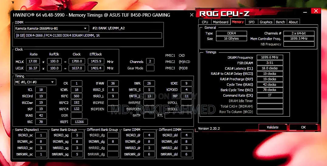
Task: Click the tRFC2 value 192
Action: tap(77, 103)
